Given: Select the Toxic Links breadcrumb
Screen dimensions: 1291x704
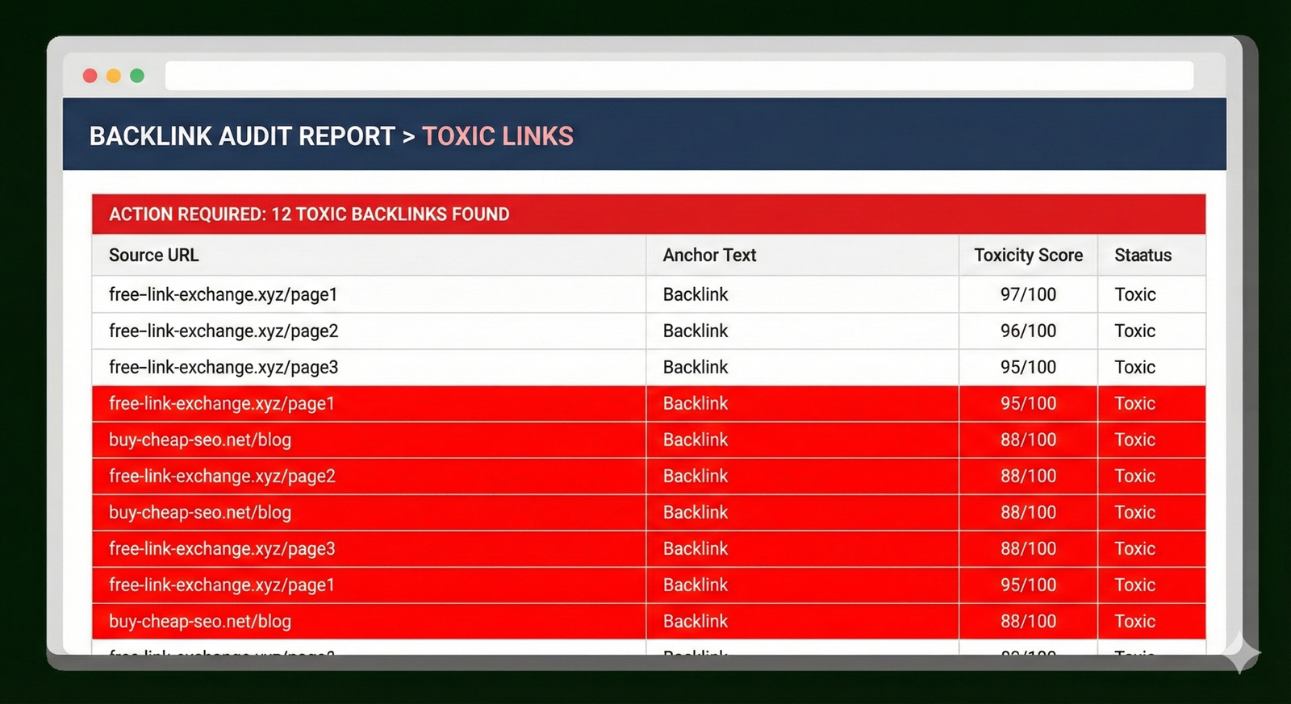Looking at the screenshot, I should click(x=497, y=136).
